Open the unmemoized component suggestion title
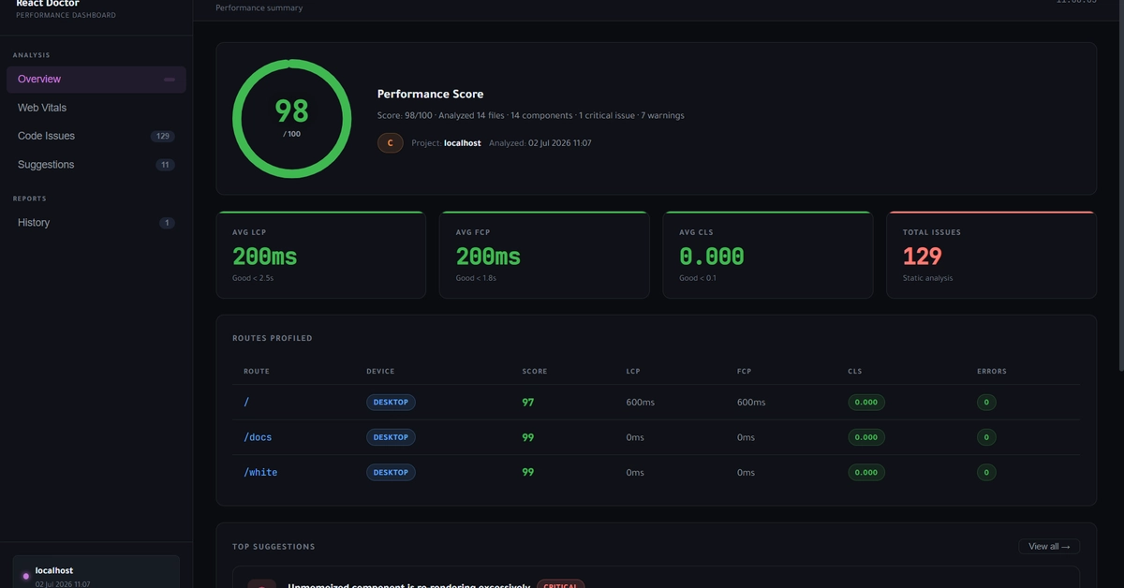1124x588 pixels. coord(408,585)
